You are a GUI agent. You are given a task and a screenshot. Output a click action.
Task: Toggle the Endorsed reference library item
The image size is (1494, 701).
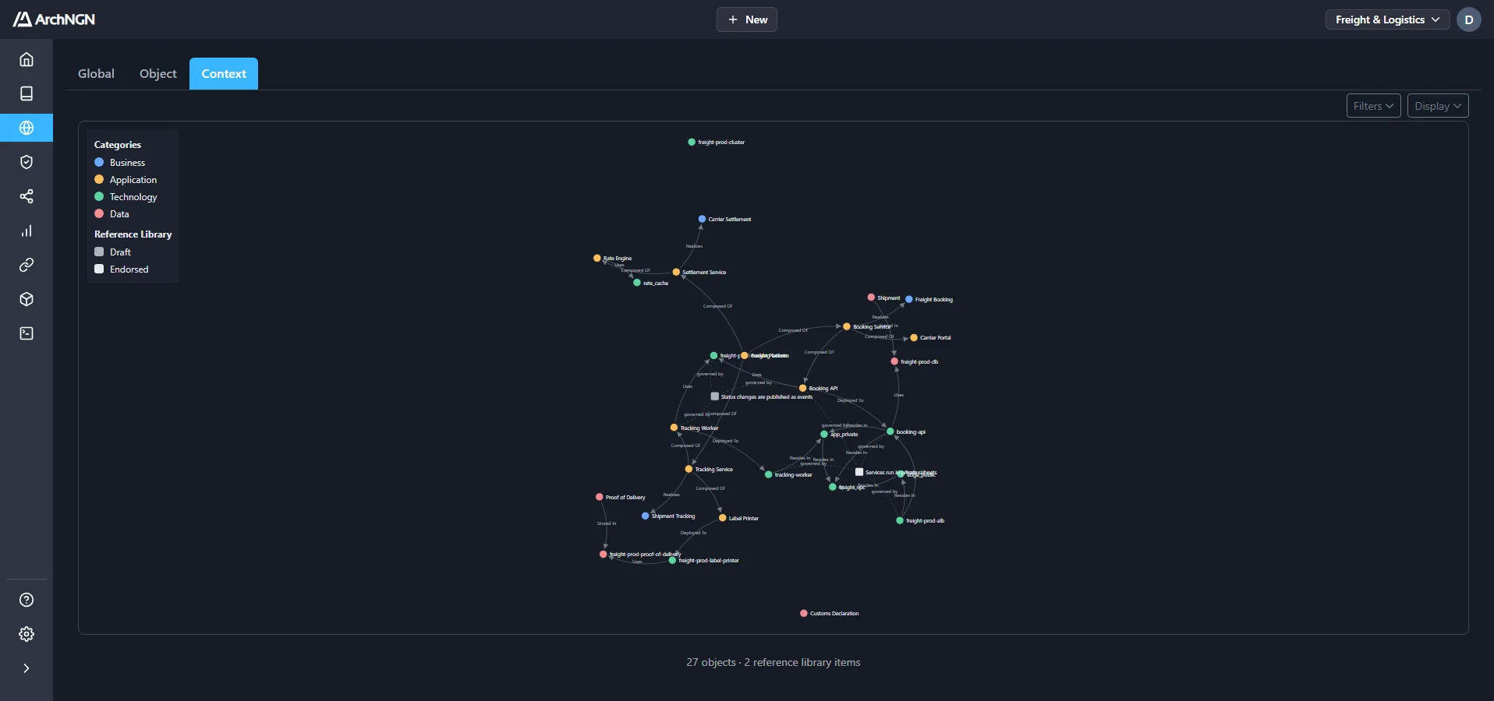coord(122,269)
